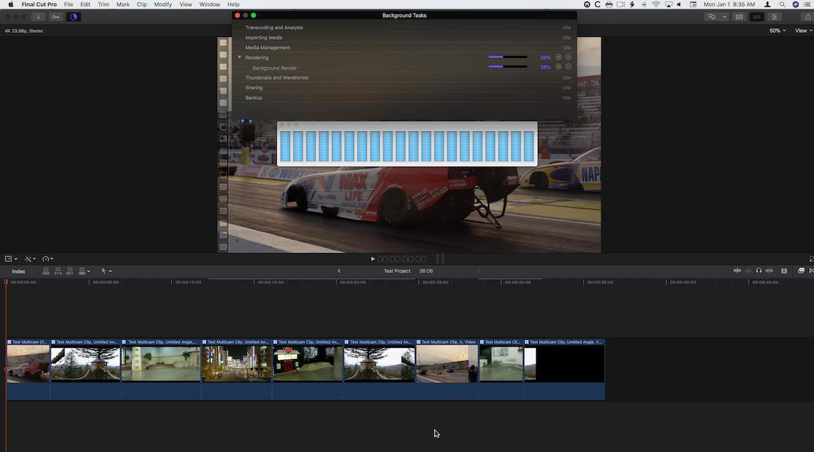Viewport: 814px width, 452px height.
Task: Show the Transitions browser bowtie icon
Action: (811, 271)
